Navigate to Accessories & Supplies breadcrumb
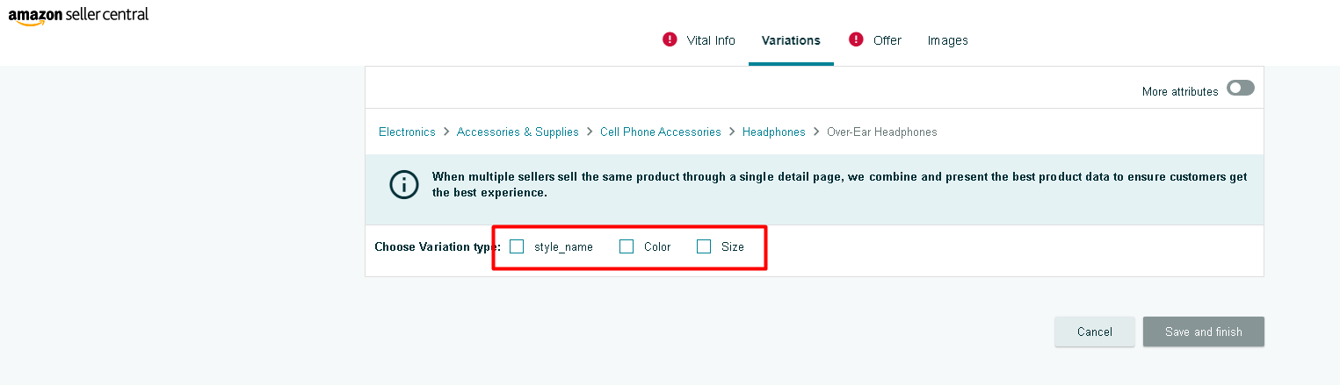1340x385 pixels. tap(518, 132)
